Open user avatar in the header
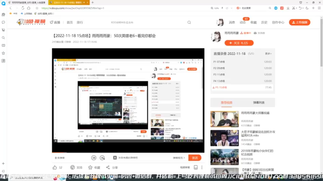This screenshot has width=323, height=181. point(220,22)
